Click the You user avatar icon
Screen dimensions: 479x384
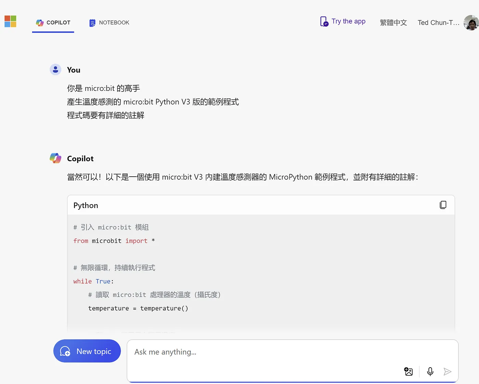coord(55,69)
